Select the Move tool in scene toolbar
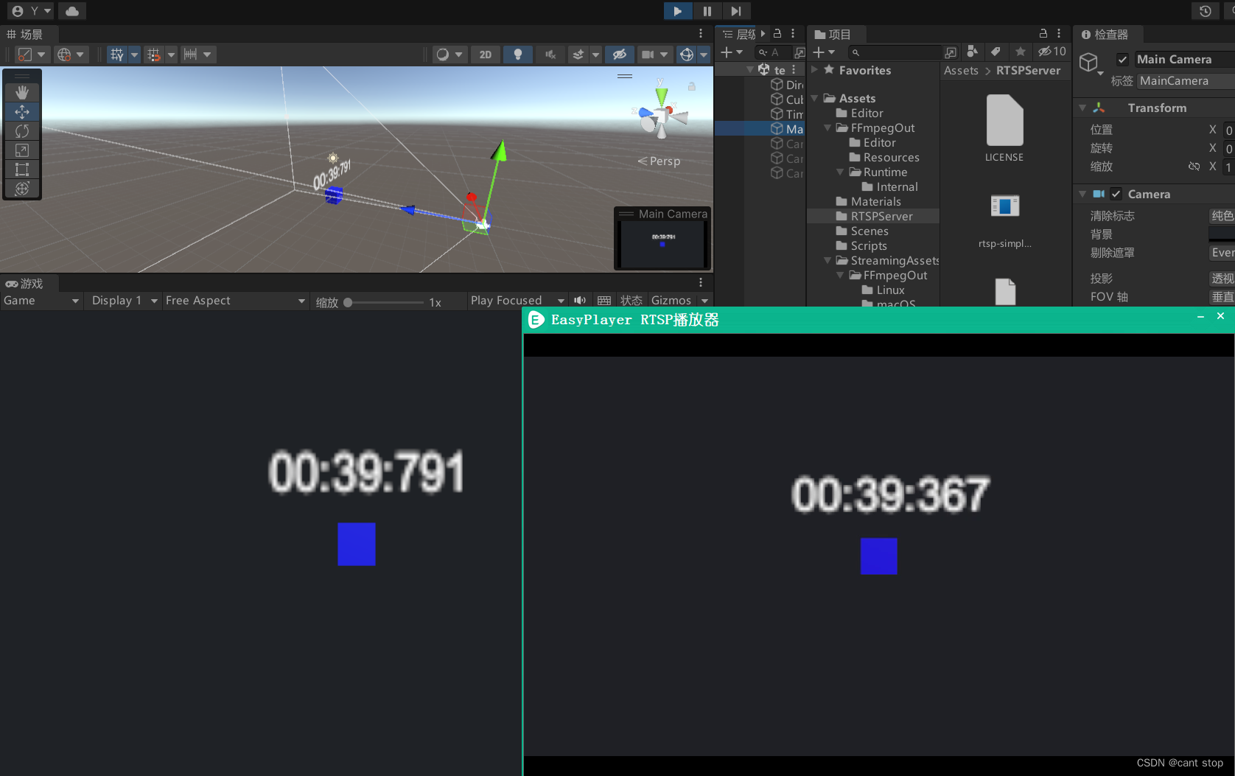The height and width of the screenshot is (776, 1235). (x=22, y=111)
